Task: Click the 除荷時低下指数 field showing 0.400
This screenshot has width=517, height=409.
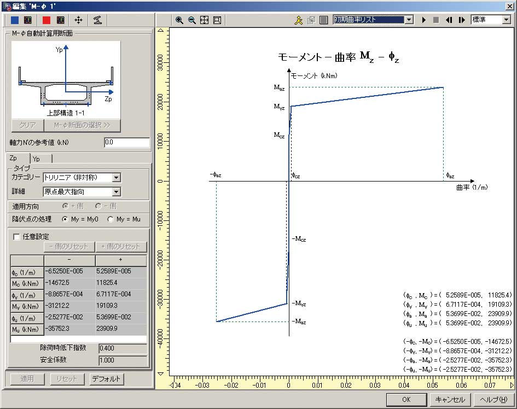Action: (123, 348)
